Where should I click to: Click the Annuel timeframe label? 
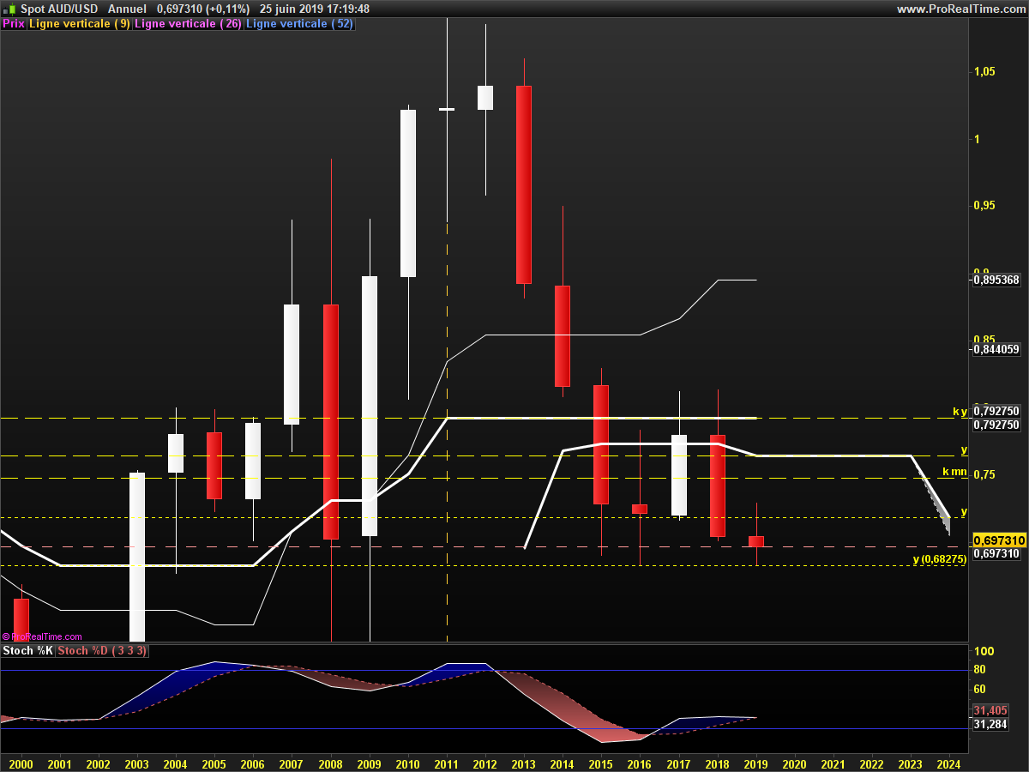pos(127,9)
